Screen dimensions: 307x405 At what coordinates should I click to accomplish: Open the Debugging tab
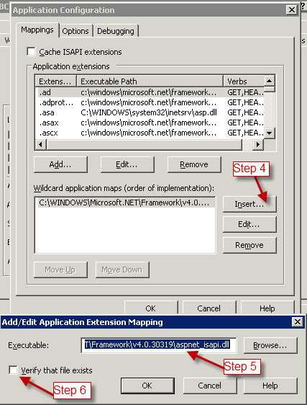[116, 31]
